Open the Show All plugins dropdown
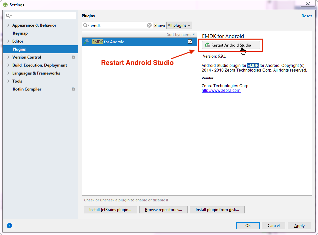This screenshot has height=235, width=318. pyautogui.click(x=179, y=25)
